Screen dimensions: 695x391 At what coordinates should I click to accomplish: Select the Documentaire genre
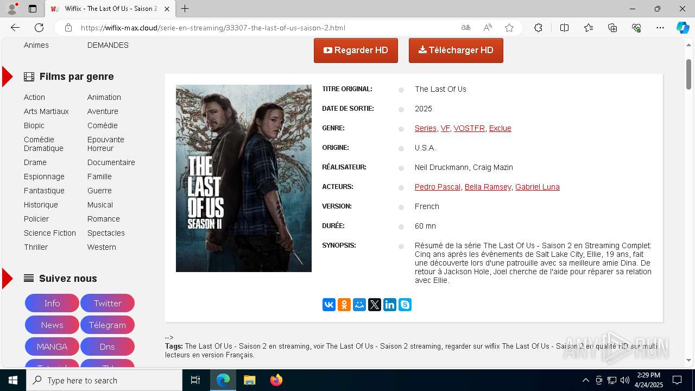(111, 162)
